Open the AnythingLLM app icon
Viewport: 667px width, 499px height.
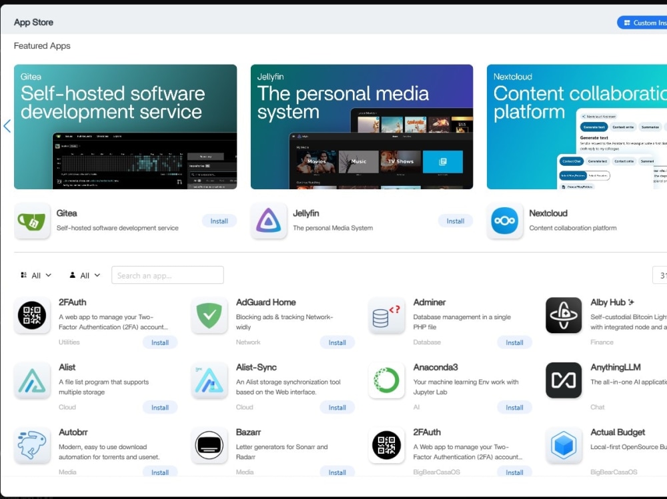[564, 380]
